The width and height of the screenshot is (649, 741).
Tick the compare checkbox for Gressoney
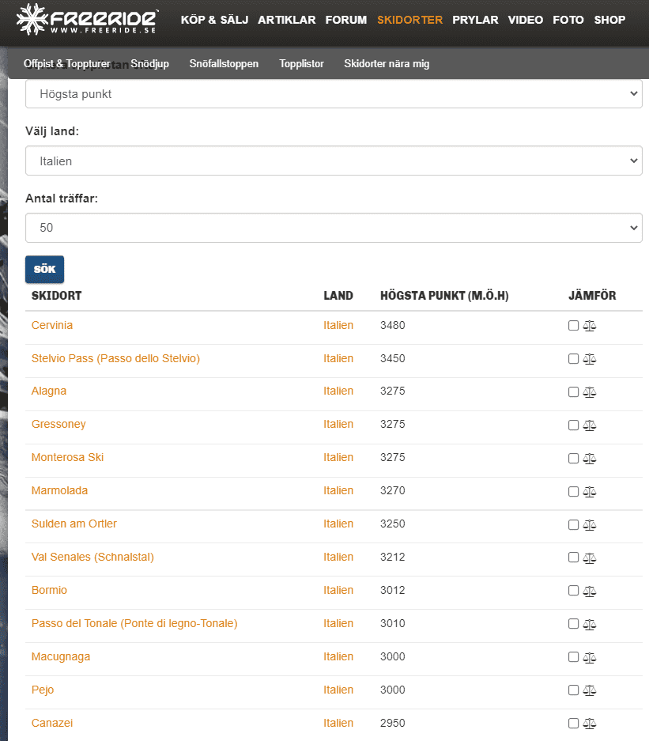tap(573, 425)
